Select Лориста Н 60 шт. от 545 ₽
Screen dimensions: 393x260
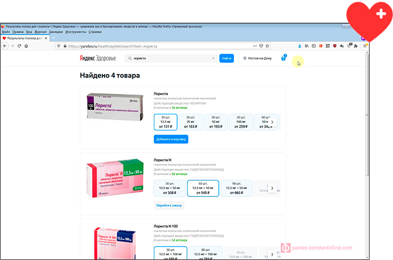click(203, 188)
